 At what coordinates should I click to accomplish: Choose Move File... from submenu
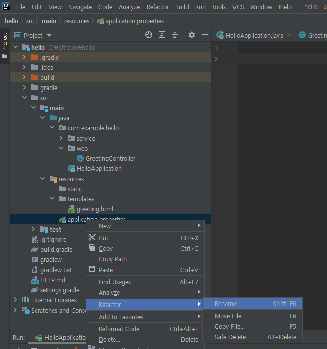tap(253, 316)
